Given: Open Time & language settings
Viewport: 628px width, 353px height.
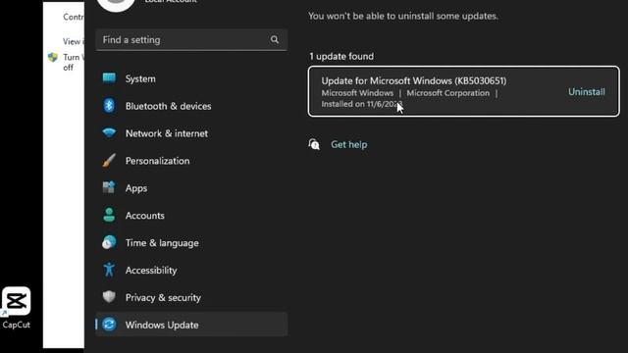Looking at the screenshot, I should tap(191, 242).
